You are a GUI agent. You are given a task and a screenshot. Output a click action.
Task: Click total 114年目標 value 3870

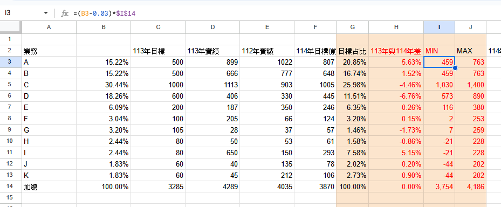[315, 187]
